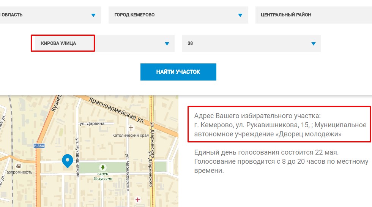This screenshot has width=372, height=207.
Task: Click the Газпромнефть gas station icon
Action: click(x=19, y=166)
